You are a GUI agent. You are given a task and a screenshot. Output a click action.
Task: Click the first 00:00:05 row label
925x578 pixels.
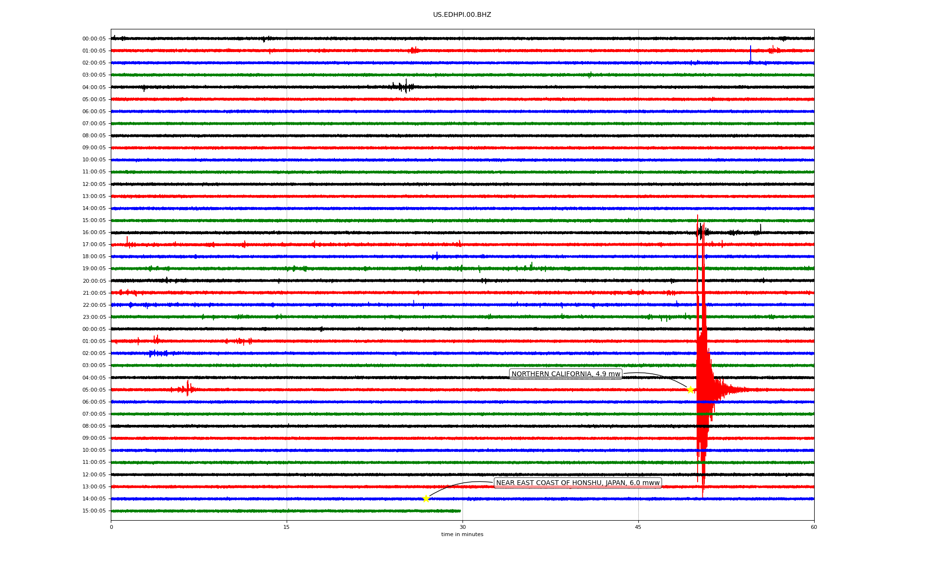94,39
